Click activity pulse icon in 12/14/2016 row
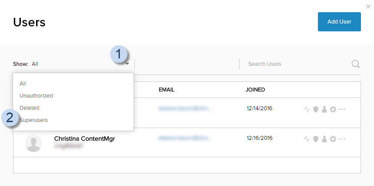The image size is (374, 186). point(307,109)
